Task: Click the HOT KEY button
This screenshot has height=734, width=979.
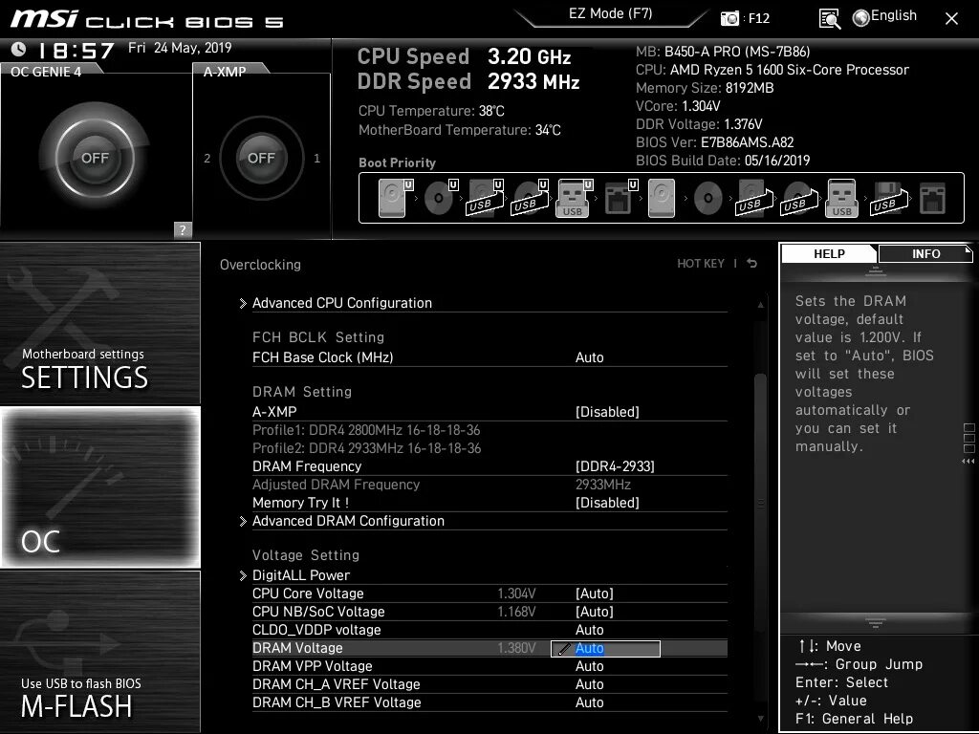Action: [701, 264]
